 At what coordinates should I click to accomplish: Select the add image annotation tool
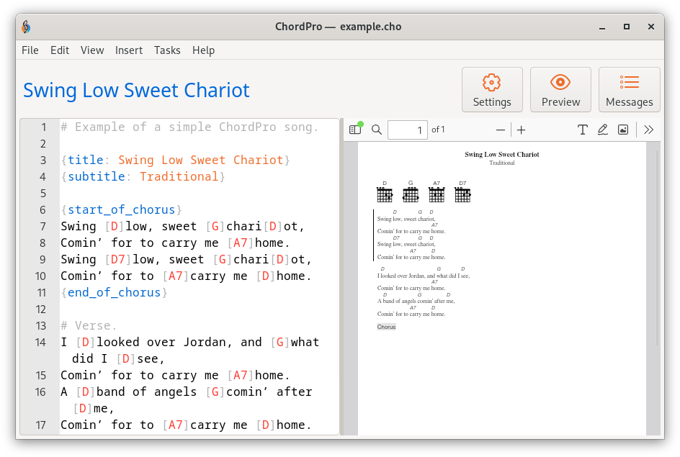click(623, 130)
